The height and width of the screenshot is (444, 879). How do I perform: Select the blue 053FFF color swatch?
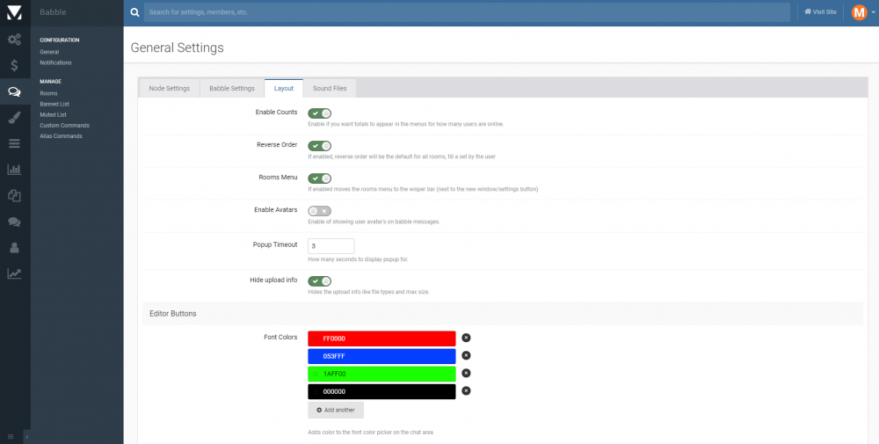point(381,356)
